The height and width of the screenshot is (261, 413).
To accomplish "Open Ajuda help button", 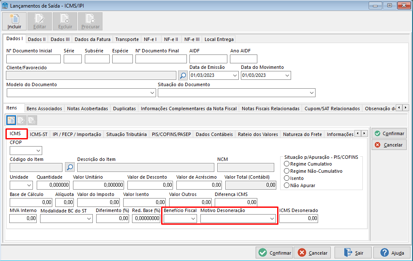I will click(x=392, y=253).
